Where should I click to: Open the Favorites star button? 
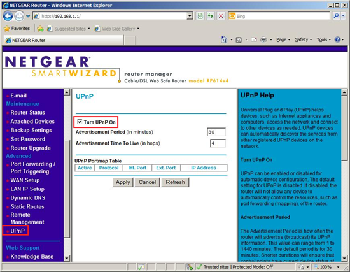(17, 29)
